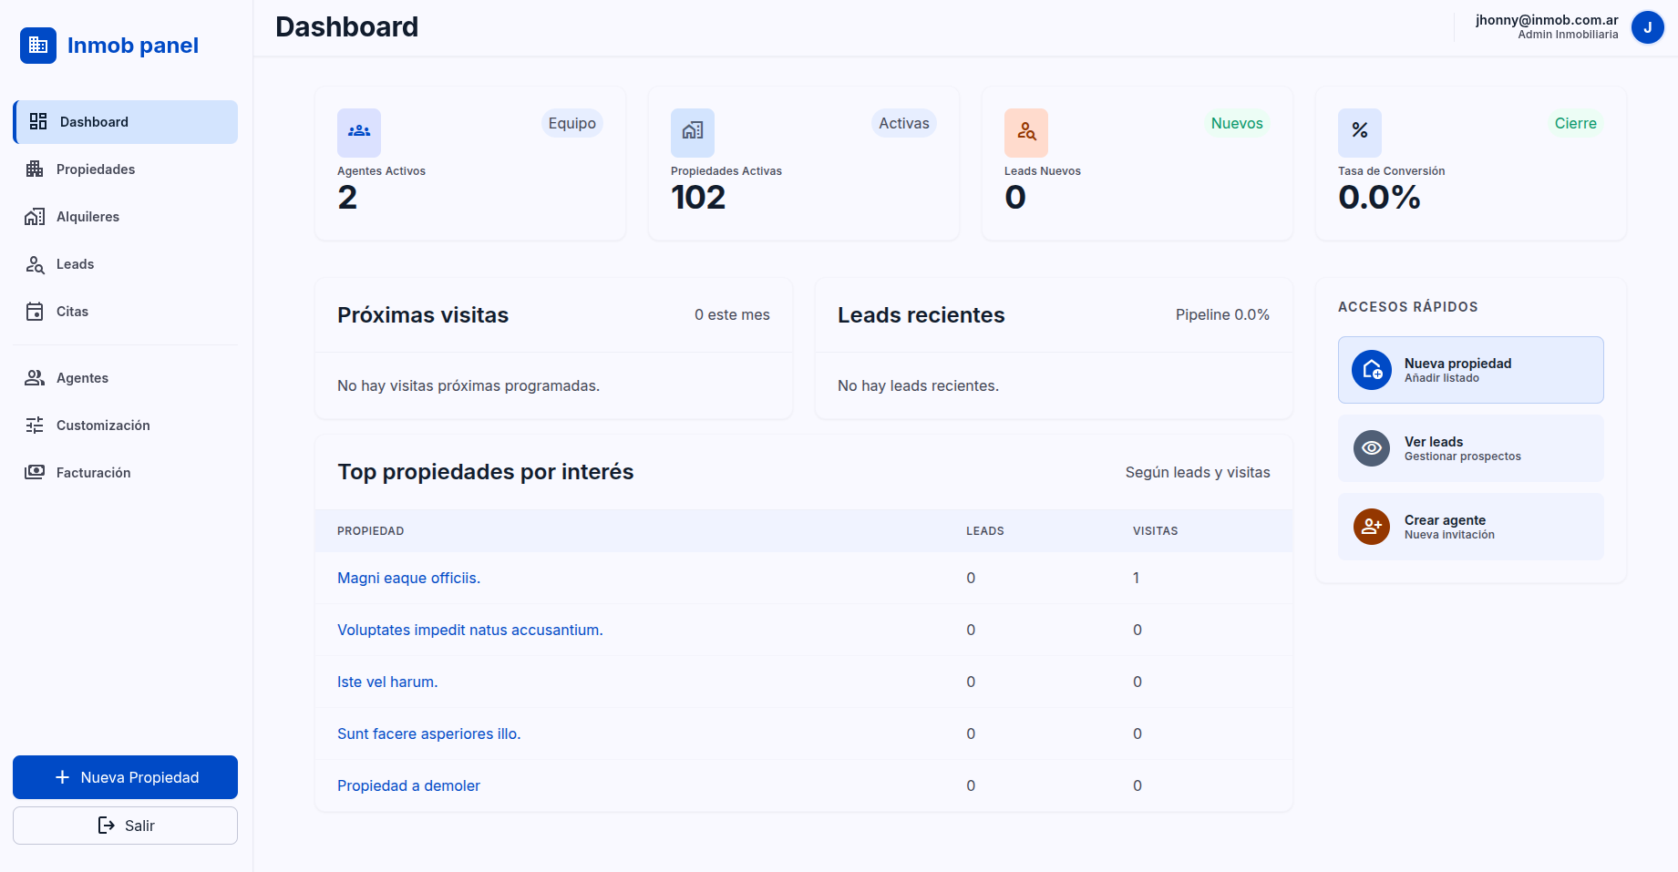Select the Crear agente quick access card

tap(1471, 527)
